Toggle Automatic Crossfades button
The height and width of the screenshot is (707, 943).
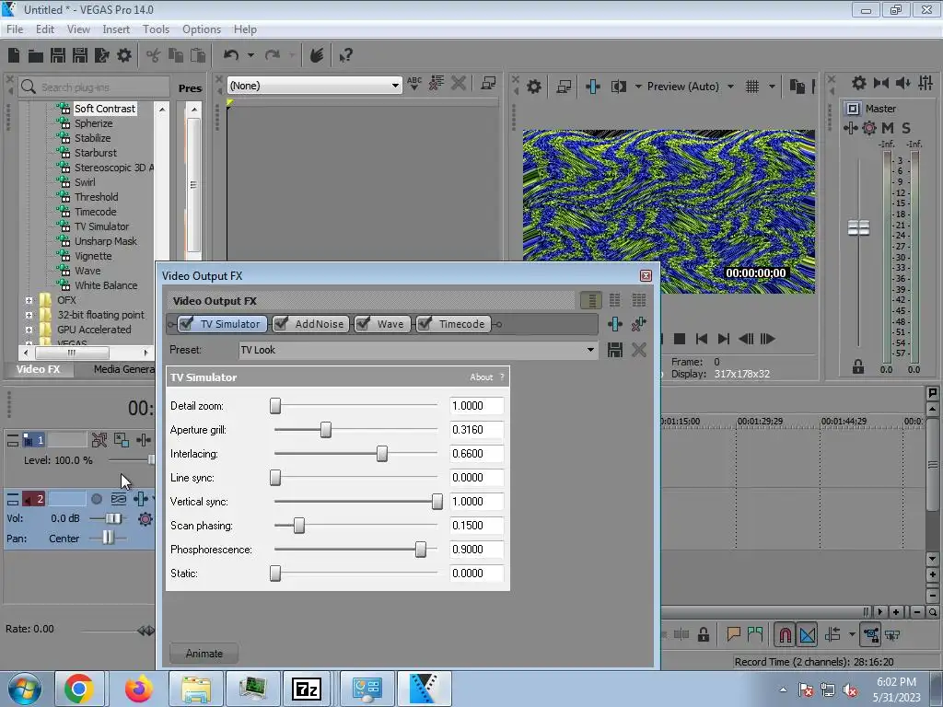pyautogui.click(x=808, y=635)
